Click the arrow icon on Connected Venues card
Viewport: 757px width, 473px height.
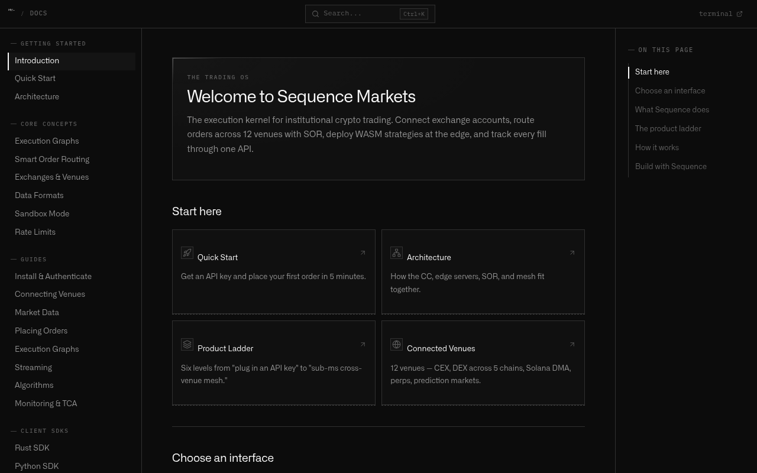[572, 344]
